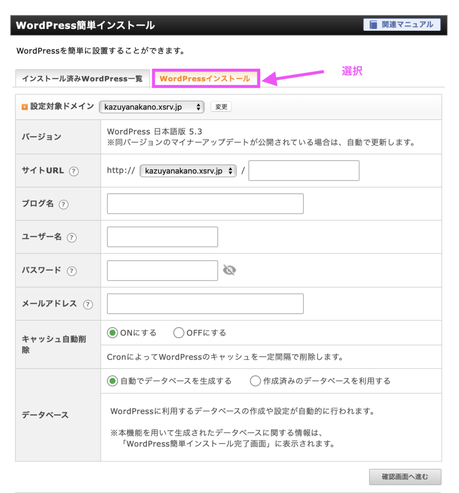
Task: Click the WordPress簡単インストール header title
Action: point(85,25)
